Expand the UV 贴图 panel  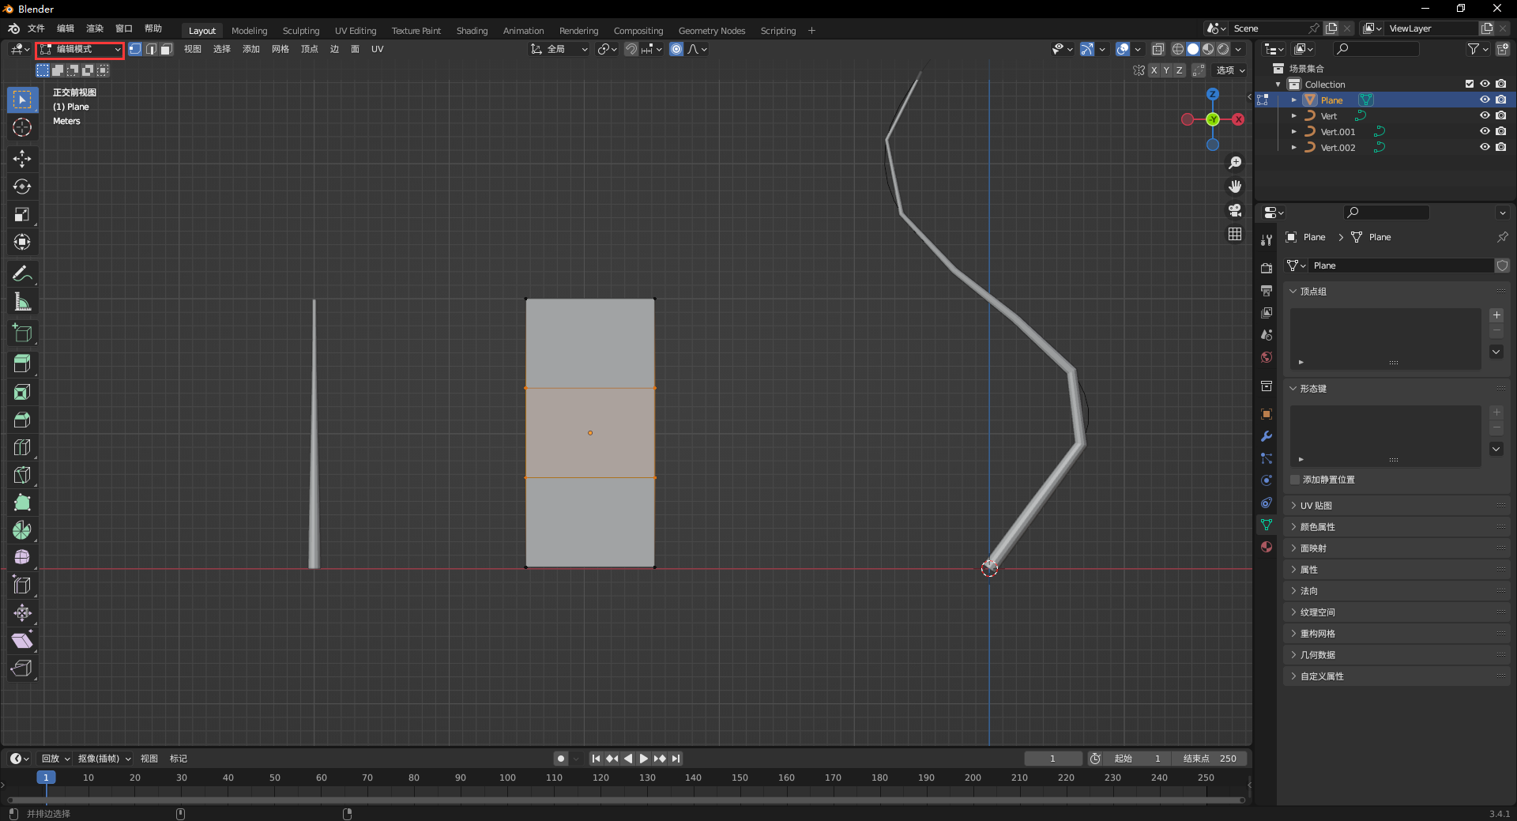click(1316, 506)
